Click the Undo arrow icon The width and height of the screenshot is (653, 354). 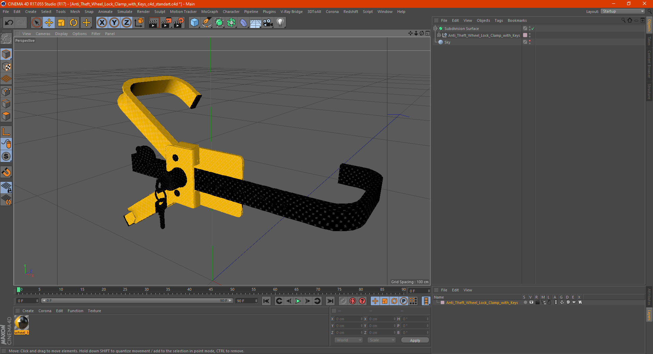point(9,23)
